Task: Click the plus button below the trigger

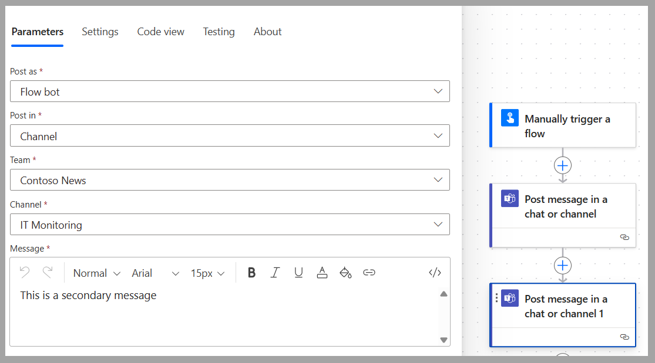Action: pos(562,165)
